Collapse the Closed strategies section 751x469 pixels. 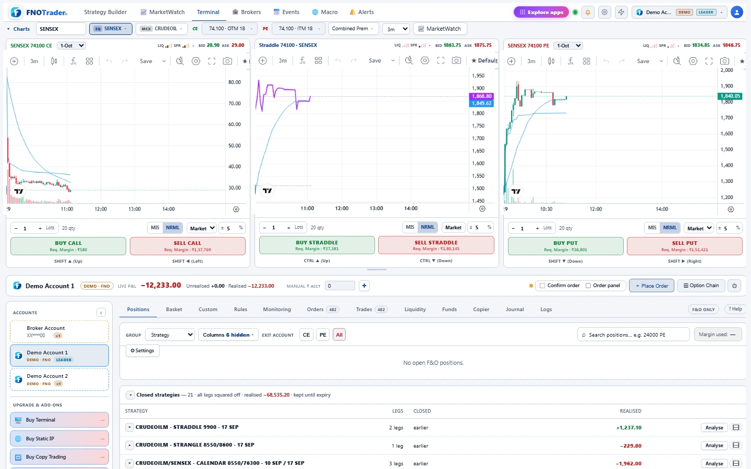tap(130, 395)
